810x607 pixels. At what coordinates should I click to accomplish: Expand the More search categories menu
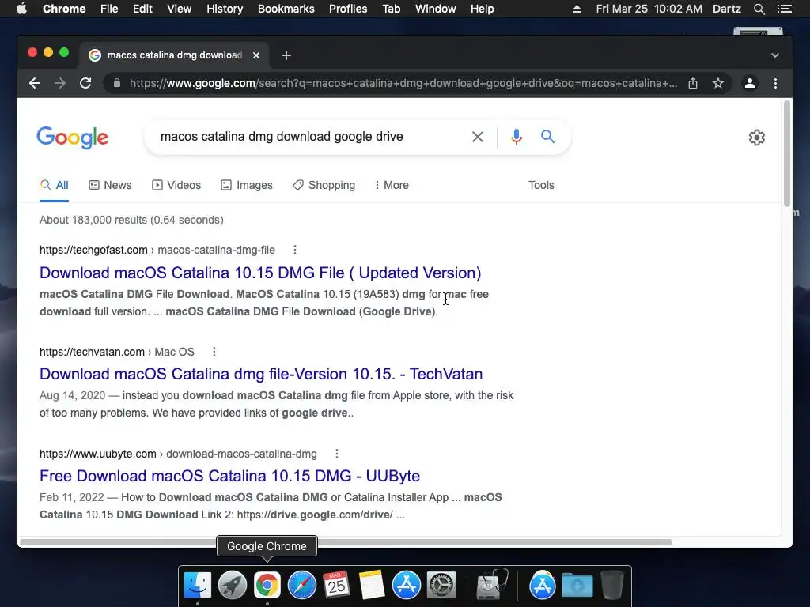pyautogui.click(x=392, y=185)
